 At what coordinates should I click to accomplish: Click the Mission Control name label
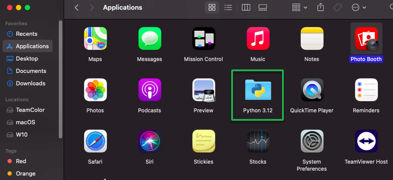pos(203,59)
